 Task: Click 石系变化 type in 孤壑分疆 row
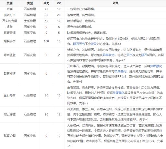click(30, 136)
